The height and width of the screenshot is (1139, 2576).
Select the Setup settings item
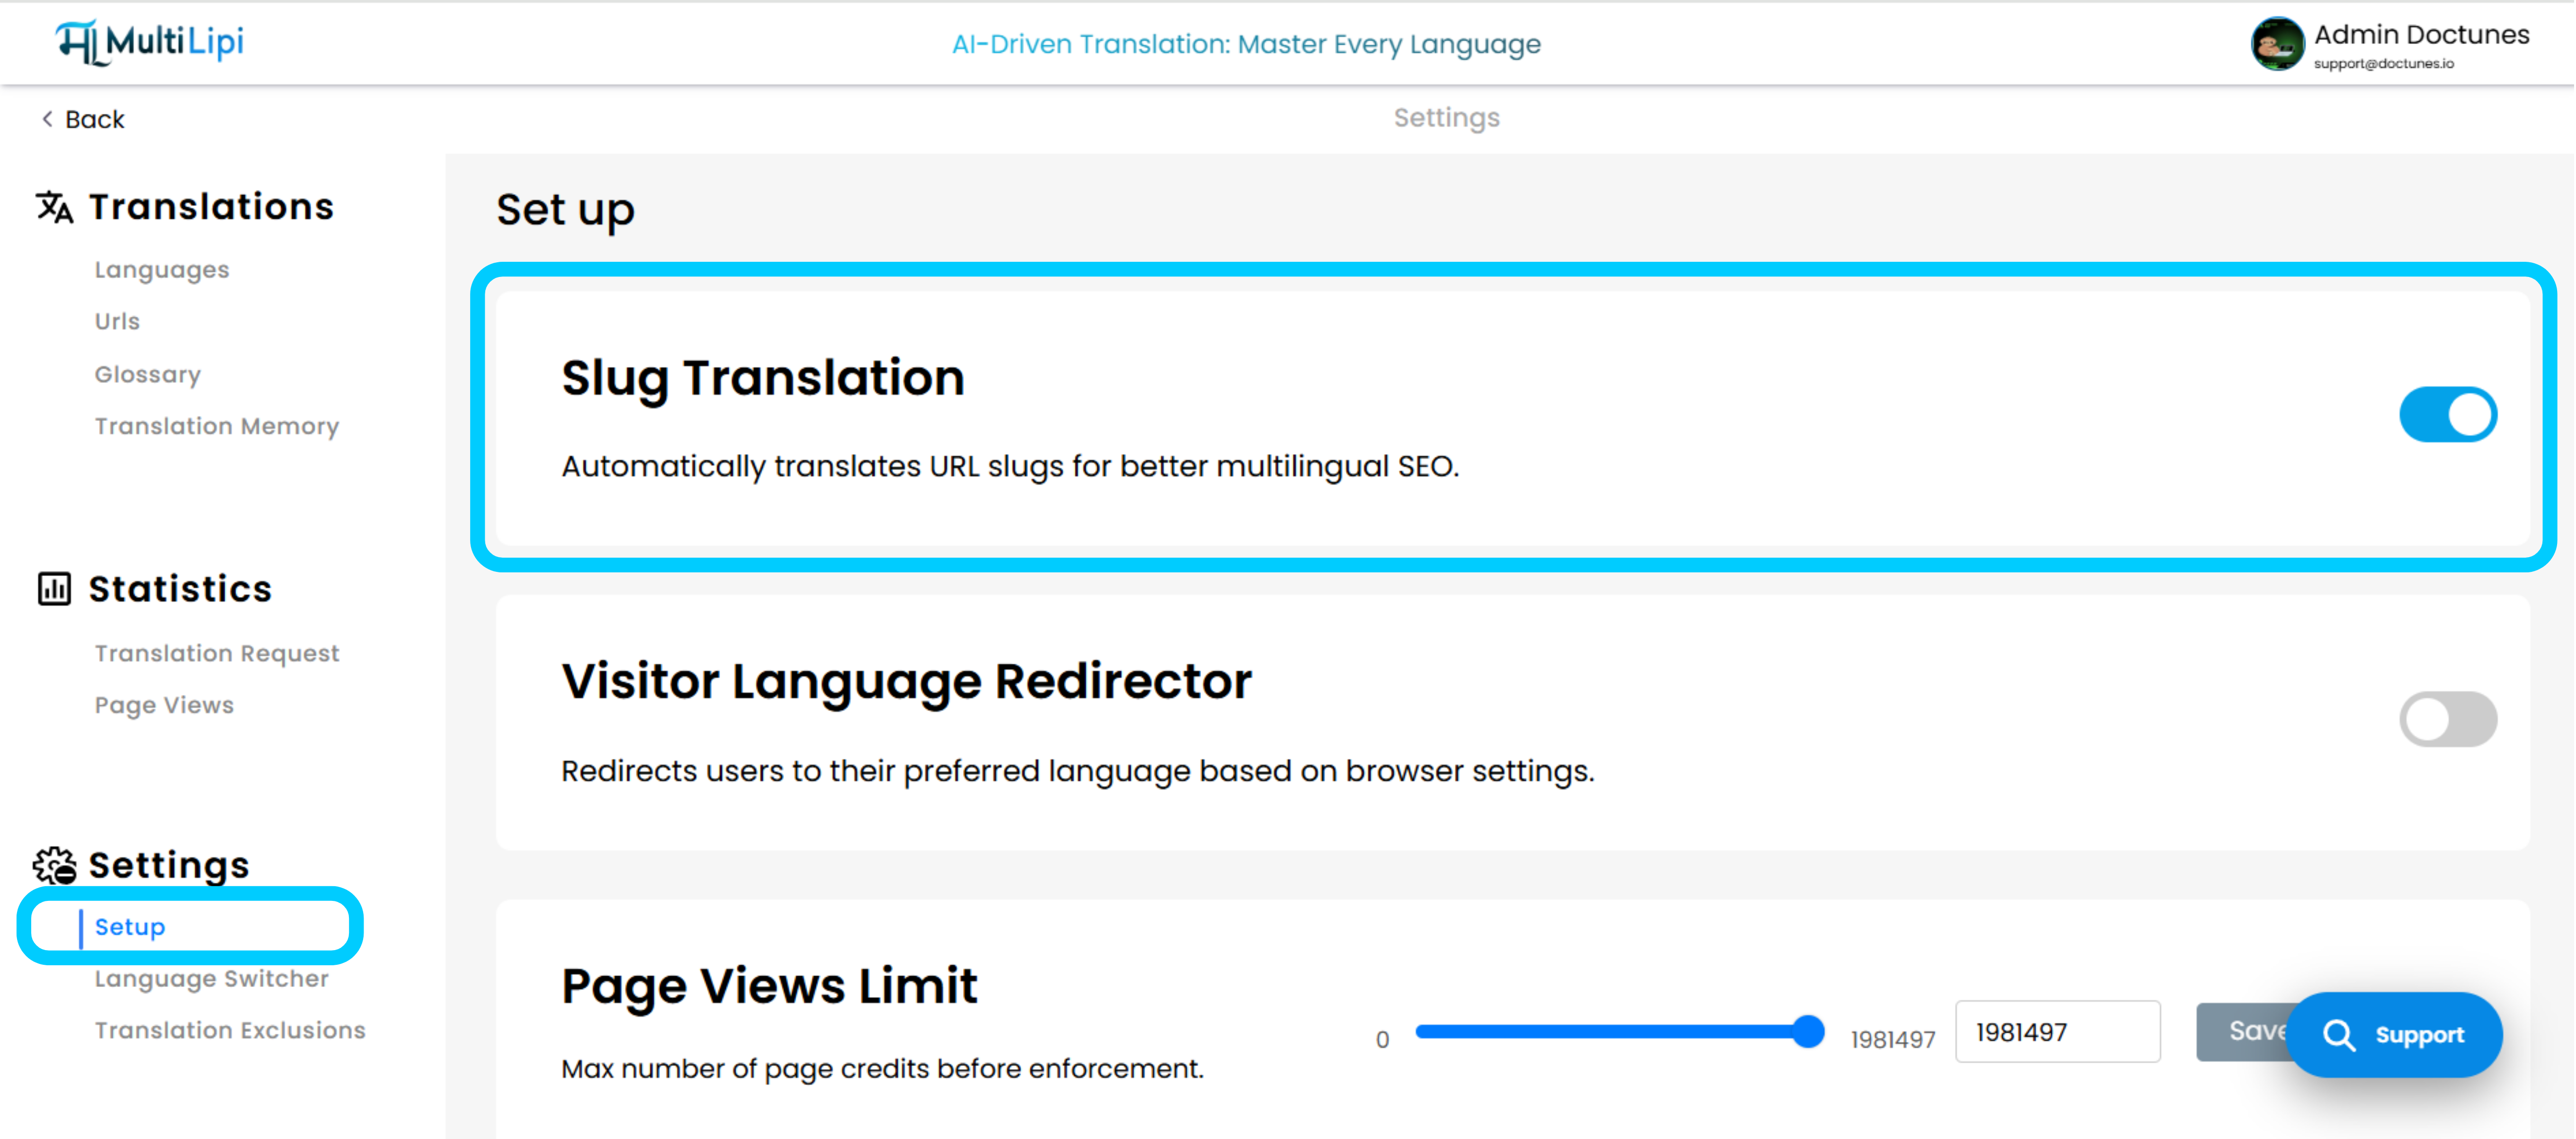[x=130, y=927]
